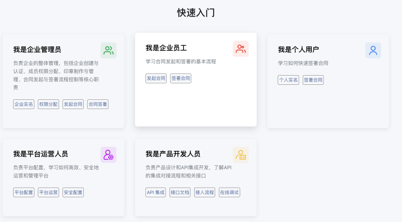Click the description starting 负责企业的整体管理

point(56,75)
